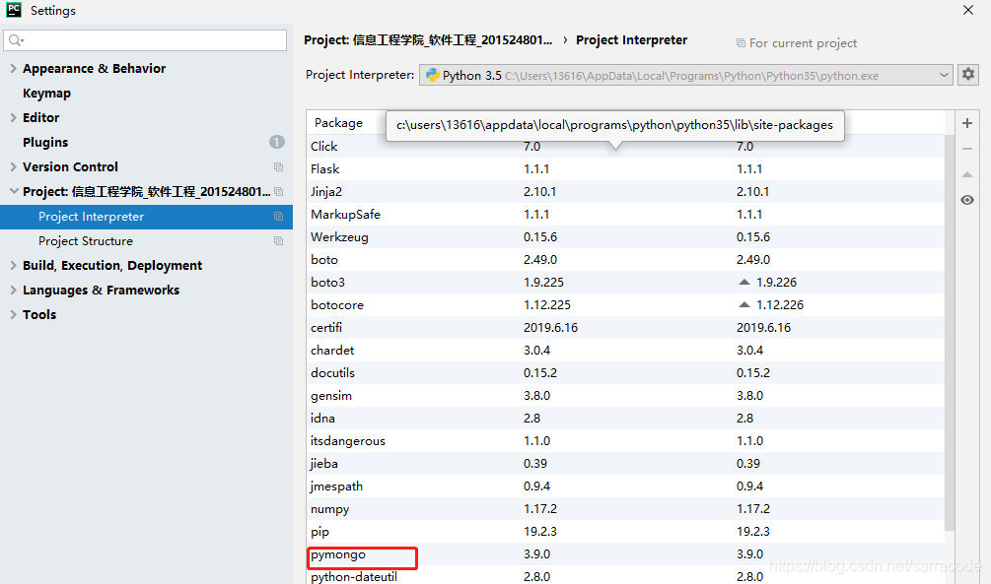Select the numpy package row
This screenshot has width=991, height=584.
626,509
